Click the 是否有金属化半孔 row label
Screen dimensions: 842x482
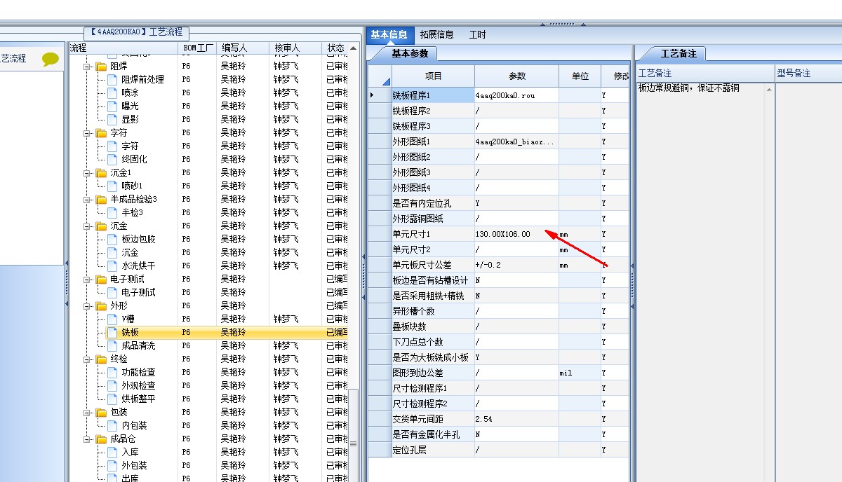click(x=433, y=434)
